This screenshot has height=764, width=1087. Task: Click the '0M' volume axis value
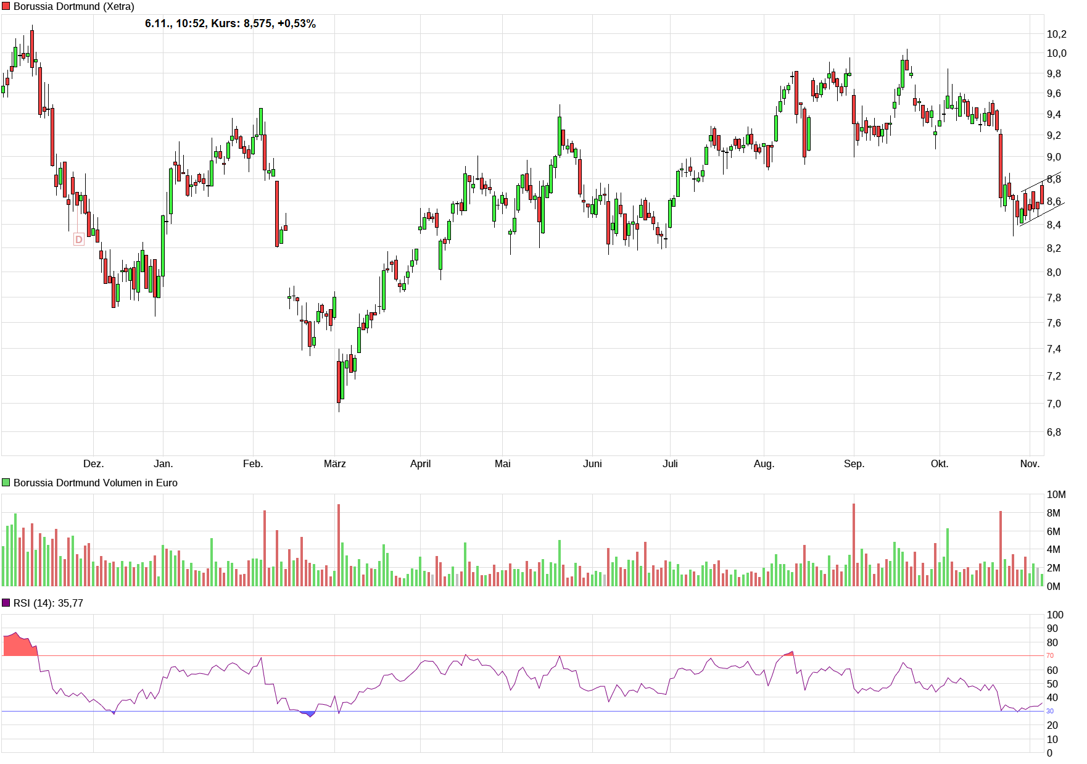point(1054,586)
